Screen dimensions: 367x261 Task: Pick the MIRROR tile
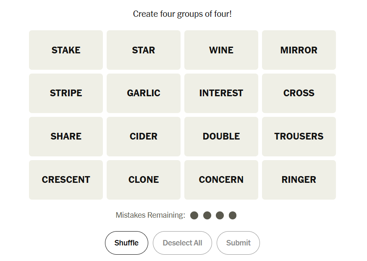point(299,50)
